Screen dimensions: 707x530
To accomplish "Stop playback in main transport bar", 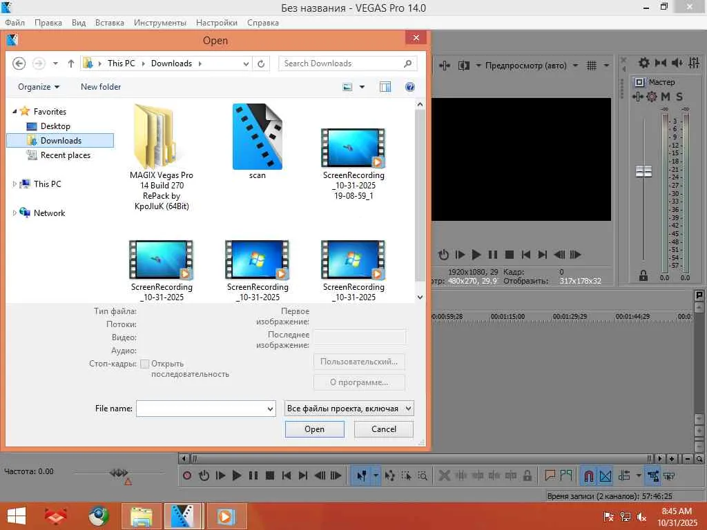I will click(270, 475).
